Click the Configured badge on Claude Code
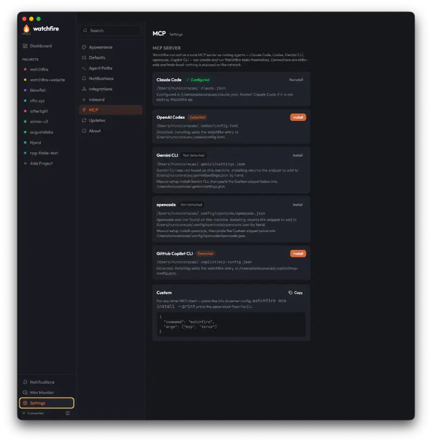The height and width of the screenshot is (443, 432). point(198,80)
